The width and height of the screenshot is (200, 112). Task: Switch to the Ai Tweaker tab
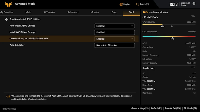point(49,12)
